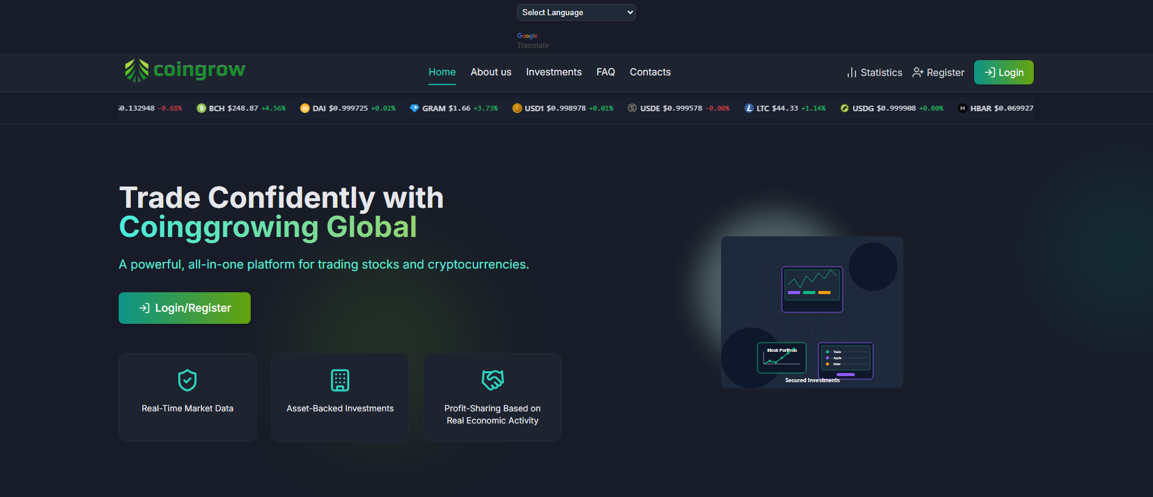Click the Secured Investments illustration
Screen dimensions: 1153x497
pos(812,312)
